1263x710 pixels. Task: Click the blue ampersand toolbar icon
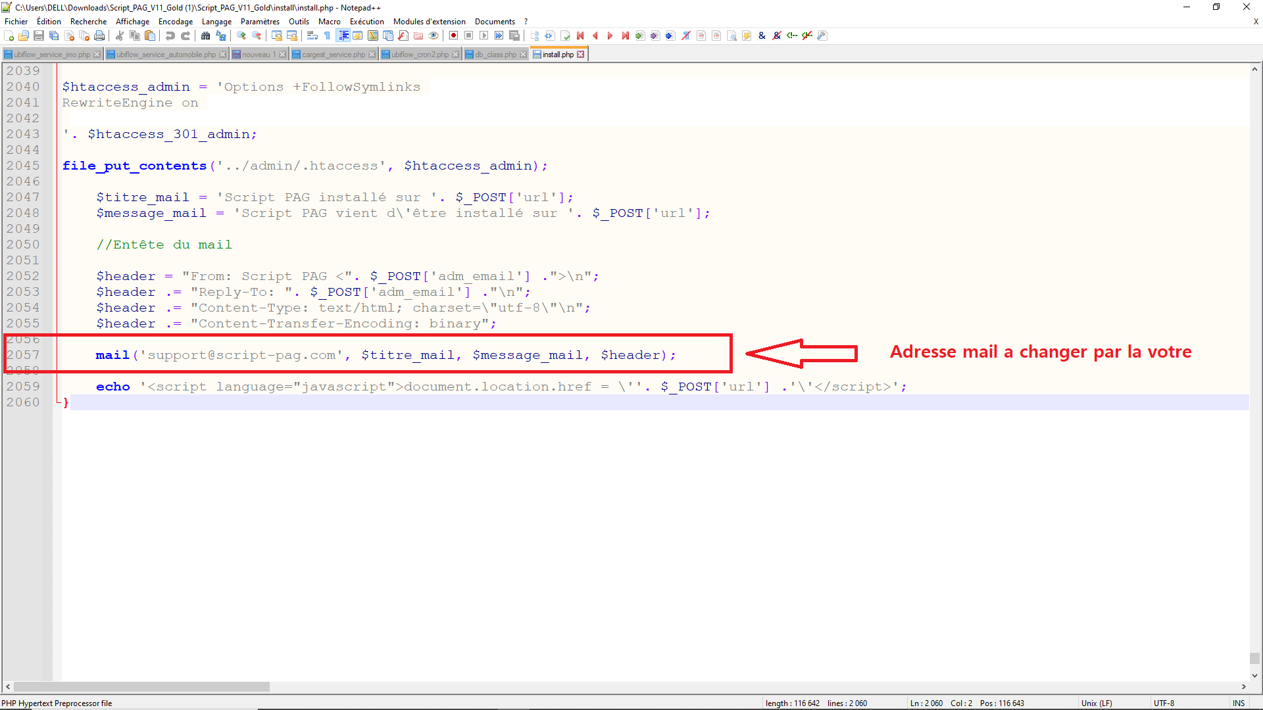[762, 35]
